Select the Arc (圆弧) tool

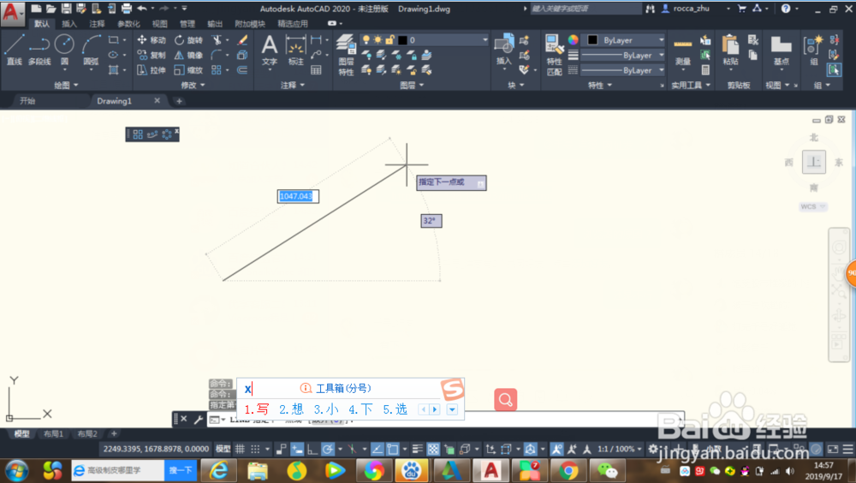pos(91,51)
